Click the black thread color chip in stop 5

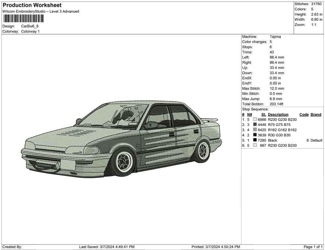click(255, 140)
